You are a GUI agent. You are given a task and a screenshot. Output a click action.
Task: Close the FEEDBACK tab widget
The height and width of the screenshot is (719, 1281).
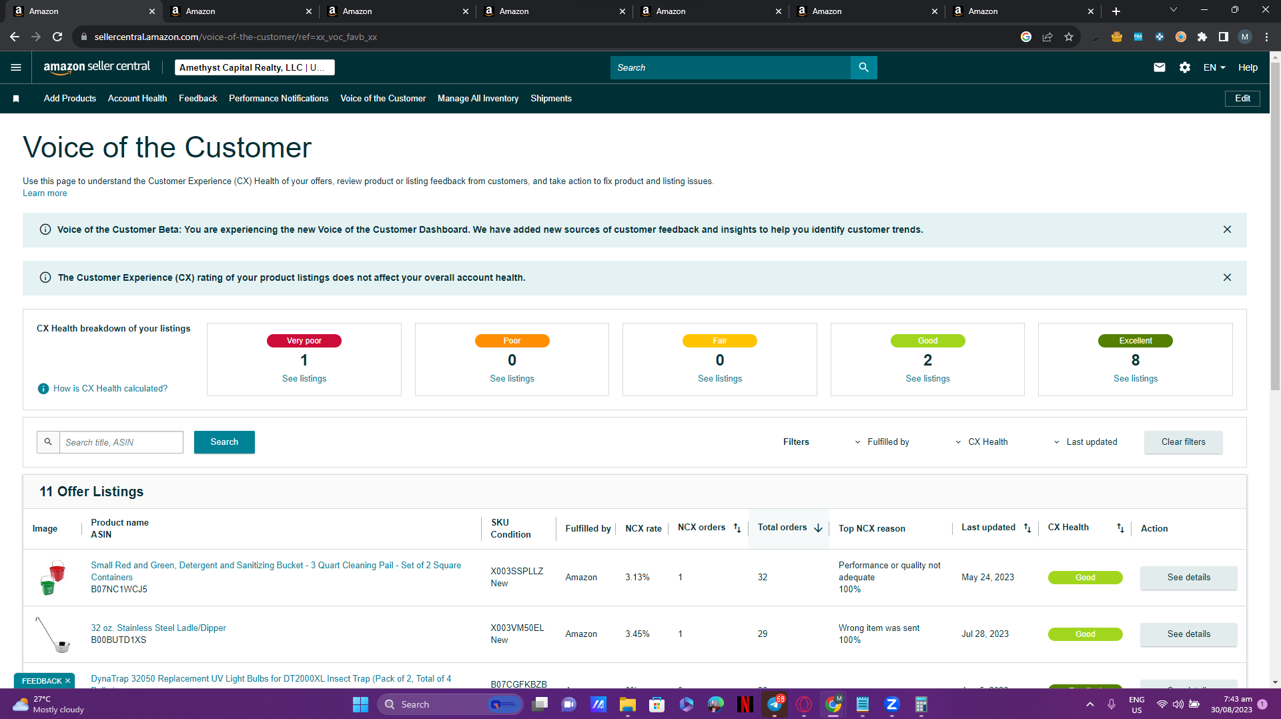point(67,681)
